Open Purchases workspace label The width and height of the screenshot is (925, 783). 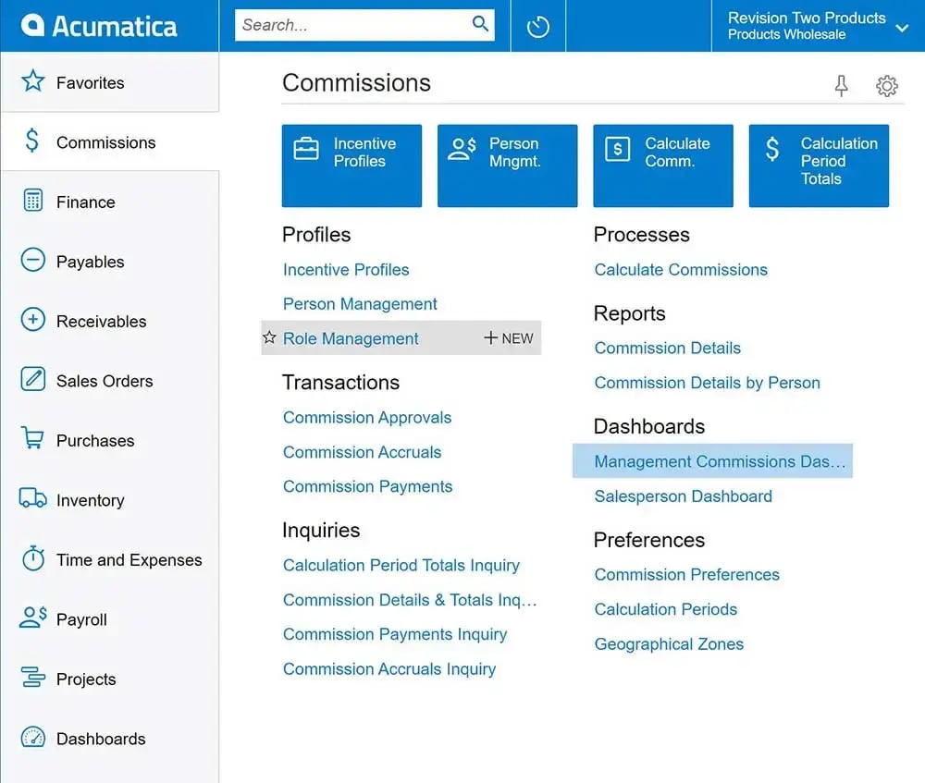pos(95,440)
